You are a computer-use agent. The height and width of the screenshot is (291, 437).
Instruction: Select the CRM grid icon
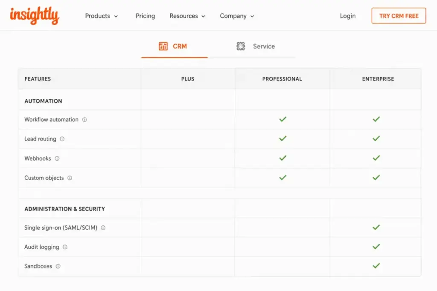click(x=163, y=46)
